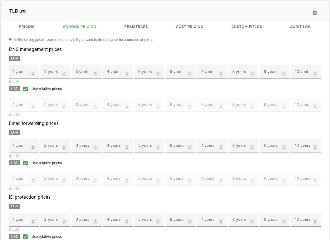Screen dimensions: 330x240
Task: Select the Audit Log tab
Action: (300, 27)
